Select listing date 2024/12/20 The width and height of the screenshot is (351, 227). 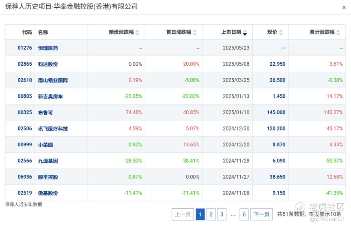click(236, 144)
